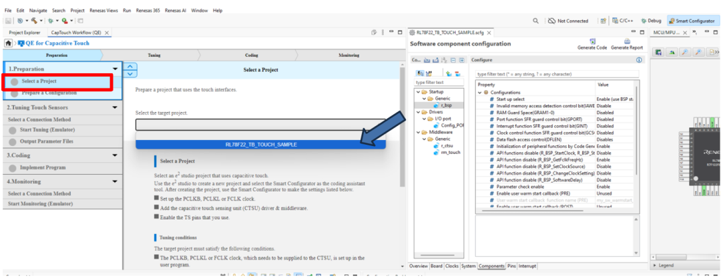The image size is (721, 280).
Task: Collapse the 1.Preparation section
Action: [x=115, y=69]
